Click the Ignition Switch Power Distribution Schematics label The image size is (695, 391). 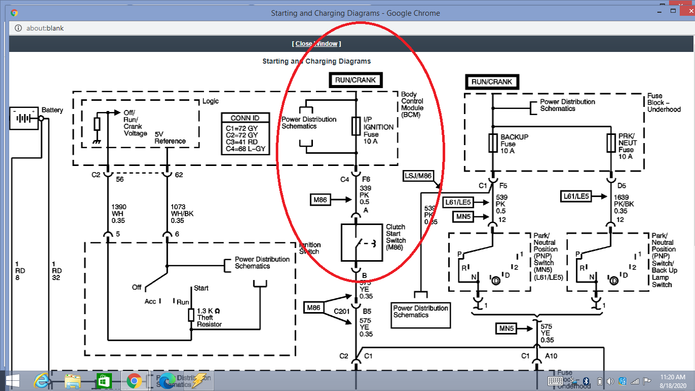pyautogui.click(x=262, y=263)
